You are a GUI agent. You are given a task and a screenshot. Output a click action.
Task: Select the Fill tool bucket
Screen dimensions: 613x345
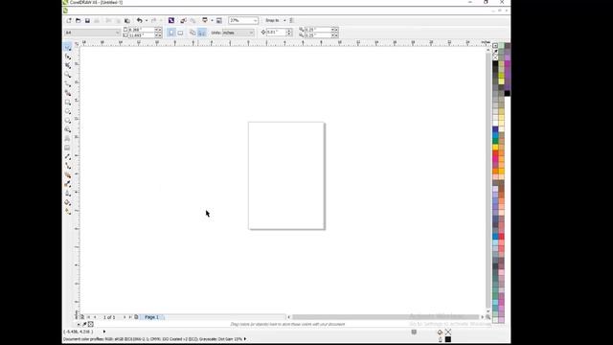pyautogui.click(x=68, y=202)
